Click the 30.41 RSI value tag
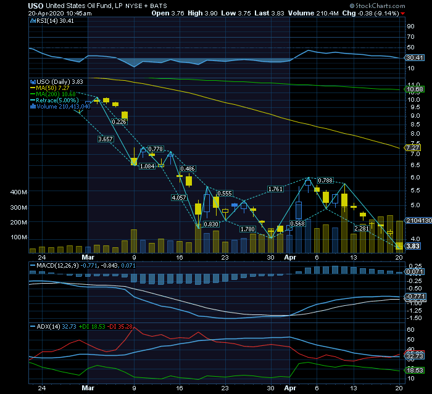The width and height of the screenshot is (432, 394). (x=413, y=57)
